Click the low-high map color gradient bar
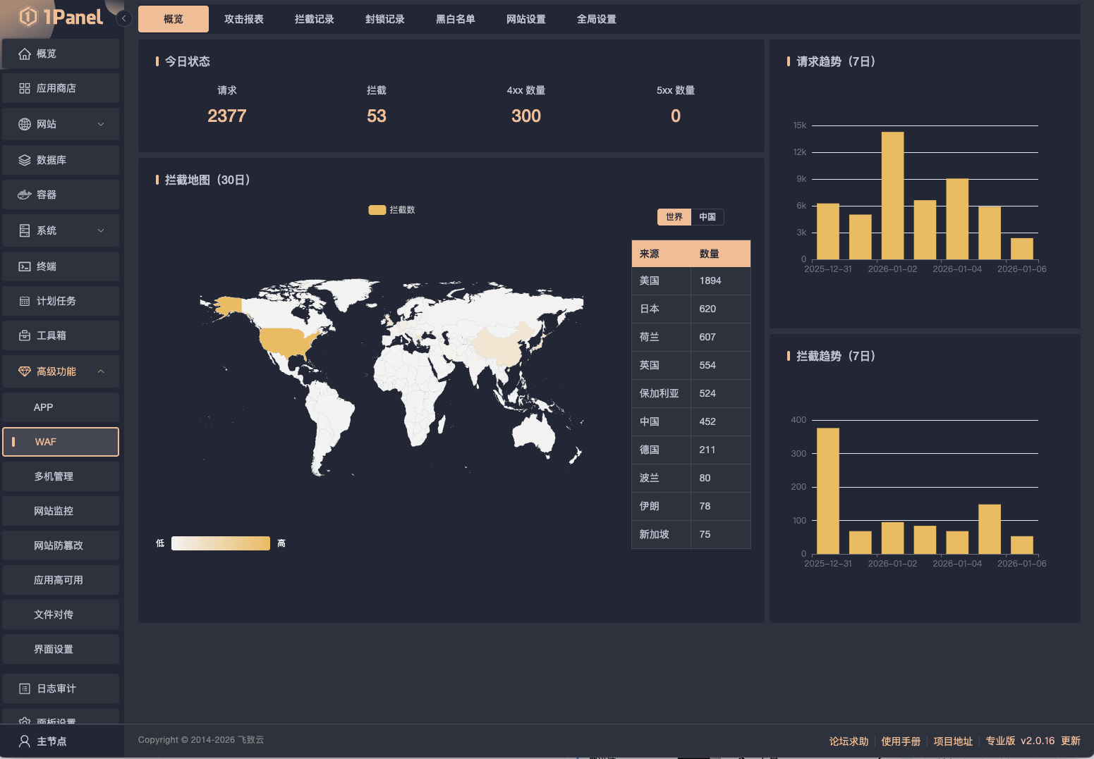The image size is (1094, 759). pyautogui.click(x=220, y=543)
